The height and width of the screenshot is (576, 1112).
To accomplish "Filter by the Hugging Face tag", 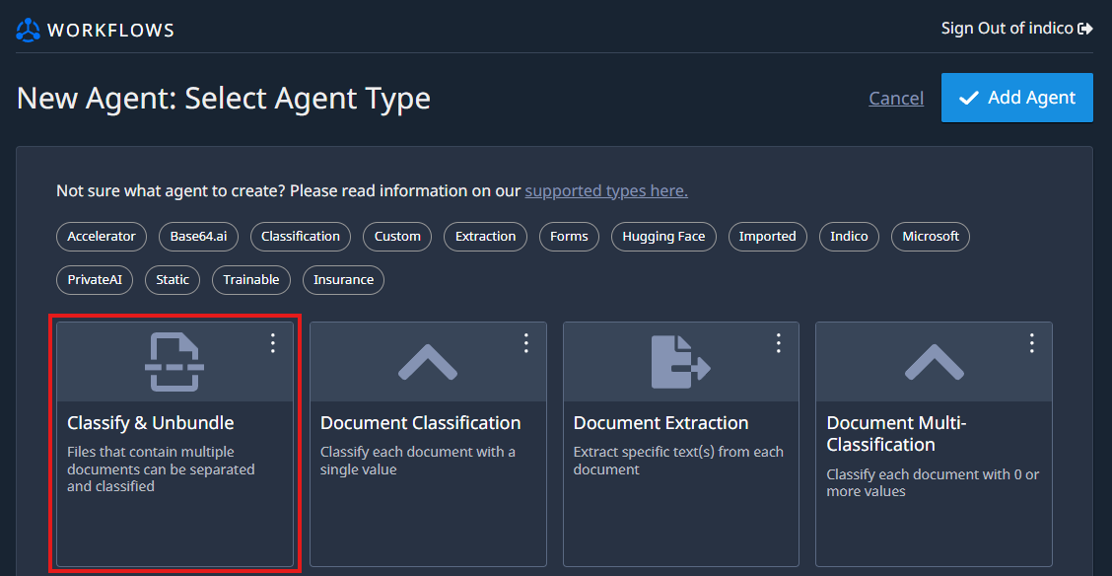I will click(663, 237).
